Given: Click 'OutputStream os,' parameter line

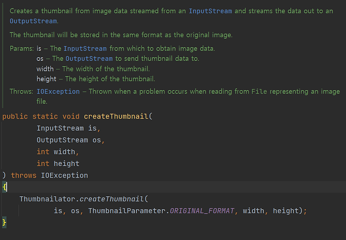Looking at the screenshot, I should [x=71, y=140].
